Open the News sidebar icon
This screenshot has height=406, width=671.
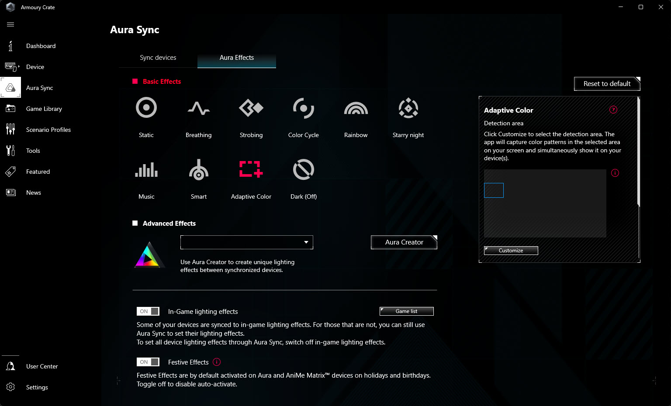[x=10, y=193]
